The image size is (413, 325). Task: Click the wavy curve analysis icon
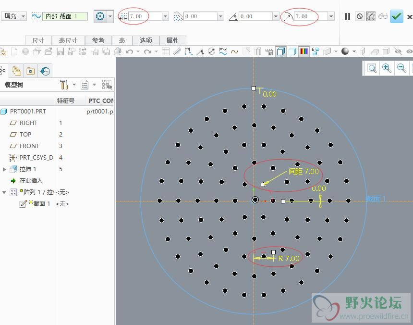click(235, 51)
